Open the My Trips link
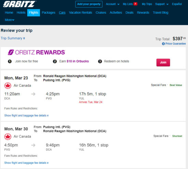Image resolution: width=188 pixels, height=169 pixels. click(x=147, y=4)
